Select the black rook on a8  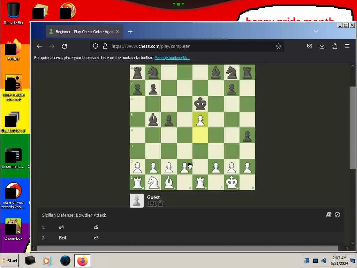(x=137, y=73)
